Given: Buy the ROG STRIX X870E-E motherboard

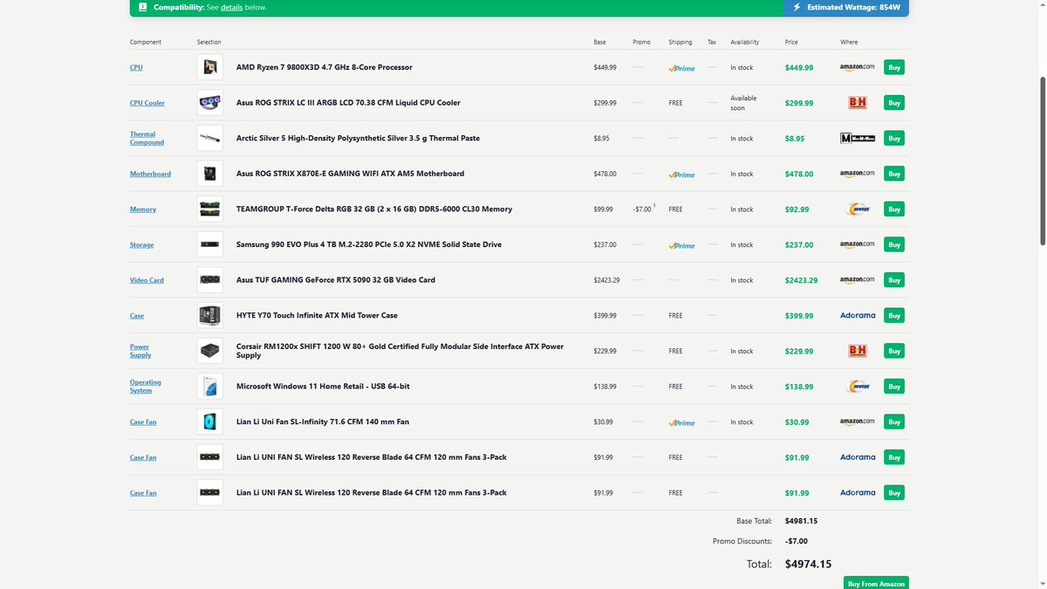Looking at the screenshot, I should (x=893, y=174).
